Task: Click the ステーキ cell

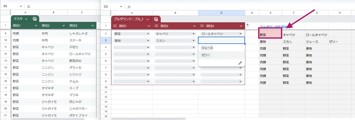Action: click(82, 40)
